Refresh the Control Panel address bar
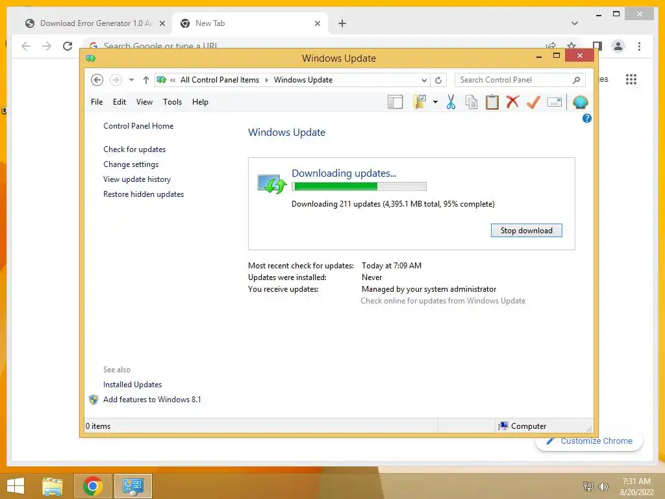 [x=438, y=80]
